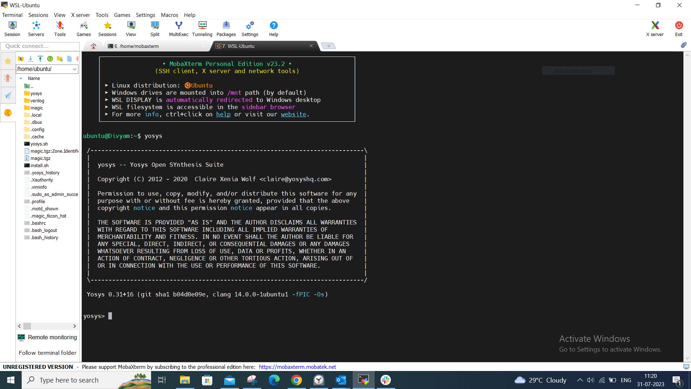Click the Quick connect input field
Viewport: 691px width, 389px height.
click(40, 46)
